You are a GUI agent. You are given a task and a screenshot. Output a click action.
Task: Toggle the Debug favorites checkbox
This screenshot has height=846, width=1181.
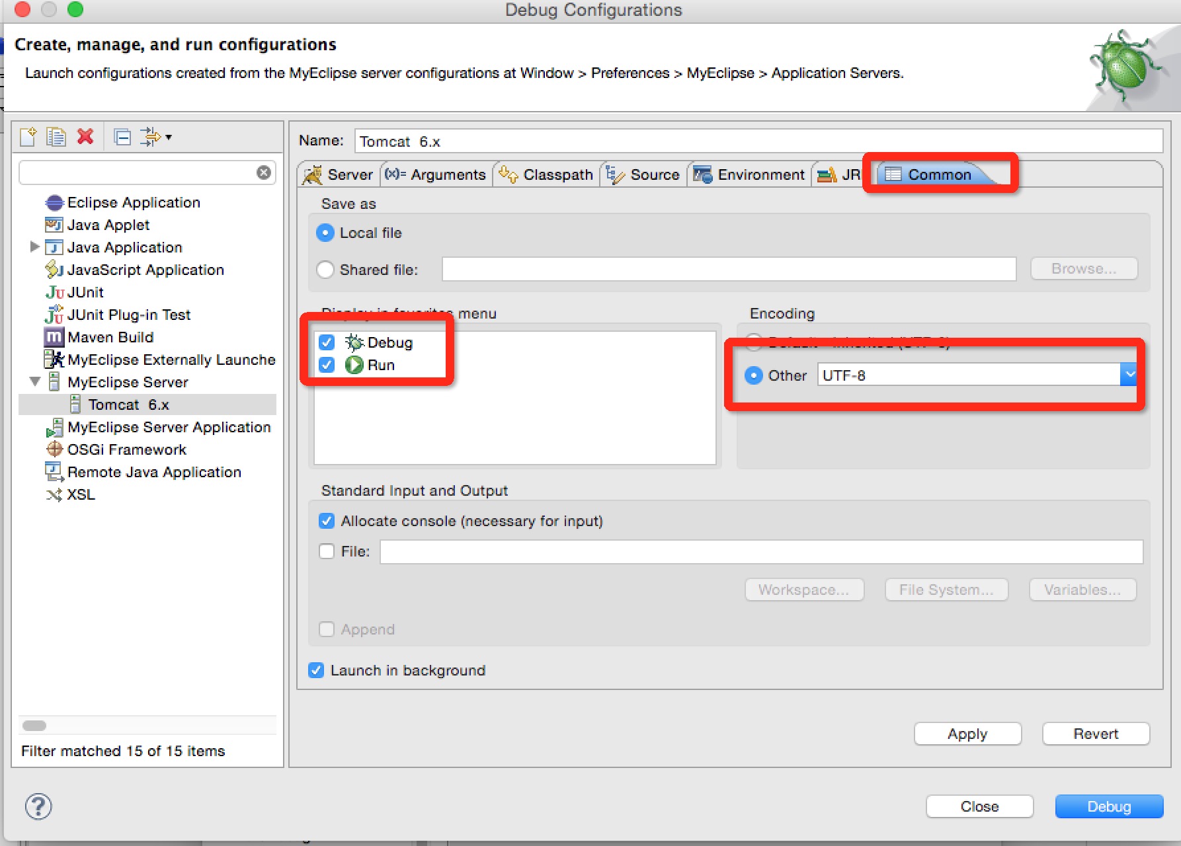327,342
